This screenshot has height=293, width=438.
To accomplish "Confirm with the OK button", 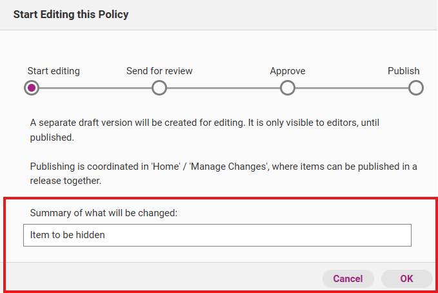I will [406, 279].
